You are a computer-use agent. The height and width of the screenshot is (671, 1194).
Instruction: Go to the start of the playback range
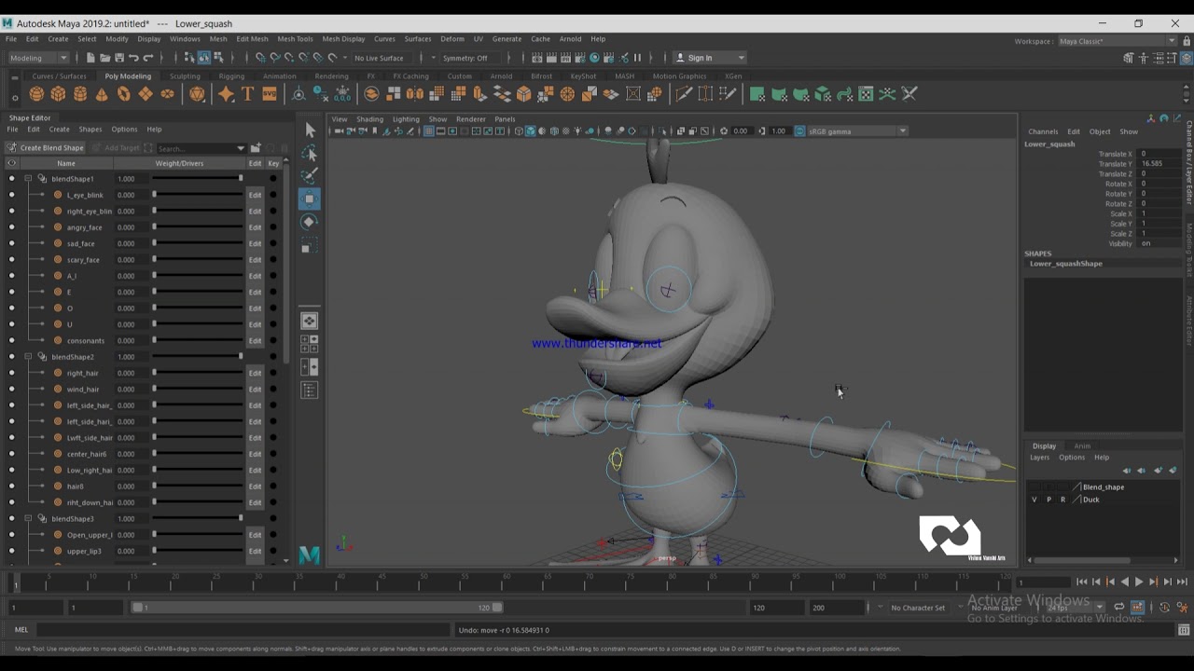click(1081, 582)
